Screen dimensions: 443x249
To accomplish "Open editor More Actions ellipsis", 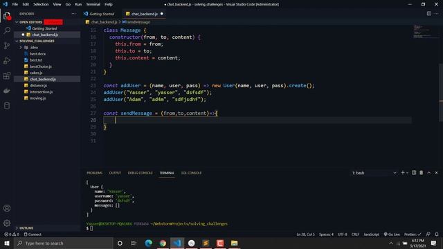I will pos(437,14).
